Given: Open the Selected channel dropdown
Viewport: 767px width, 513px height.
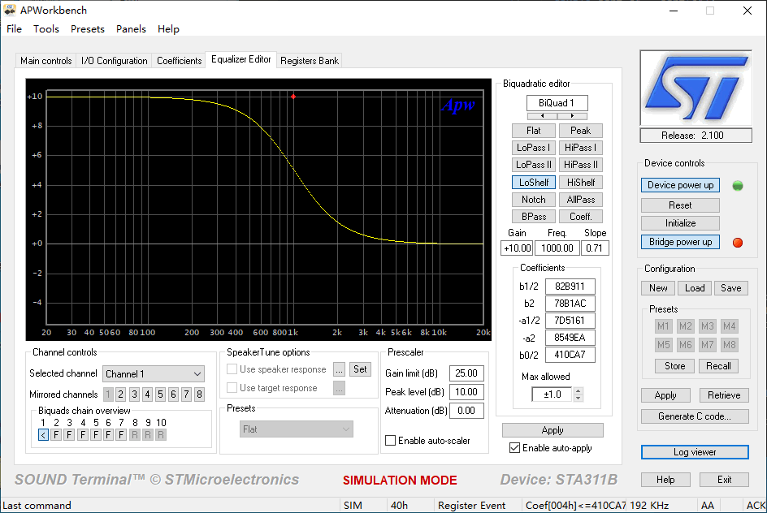Looking at the screenshot, I should pyautogui.click(x=153, y=374).
